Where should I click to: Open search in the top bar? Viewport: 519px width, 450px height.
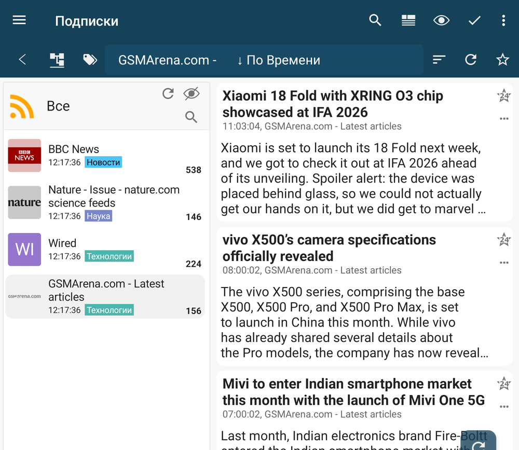click(375, 21)
